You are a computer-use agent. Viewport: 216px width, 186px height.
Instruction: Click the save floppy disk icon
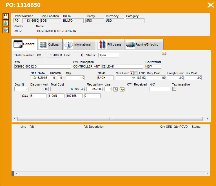pos(6,16)
